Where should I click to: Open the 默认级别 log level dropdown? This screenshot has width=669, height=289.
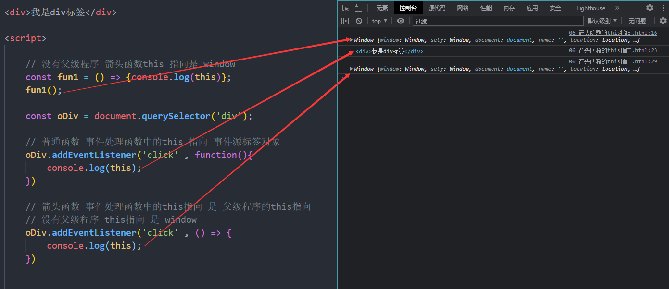click(602, 21)
